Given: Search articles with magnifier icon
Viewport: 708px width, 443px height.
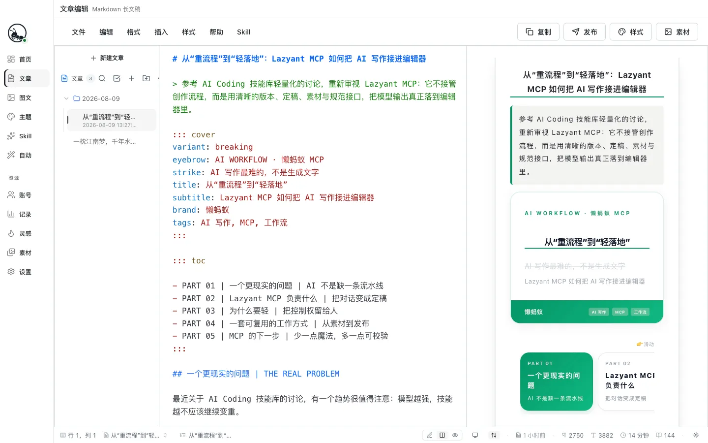Looking at the screenshot, I should point(102,78).
